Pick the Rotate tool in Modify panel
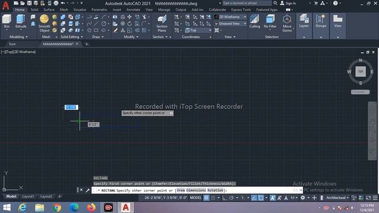 pyautogui.click(x=130, y=24)
